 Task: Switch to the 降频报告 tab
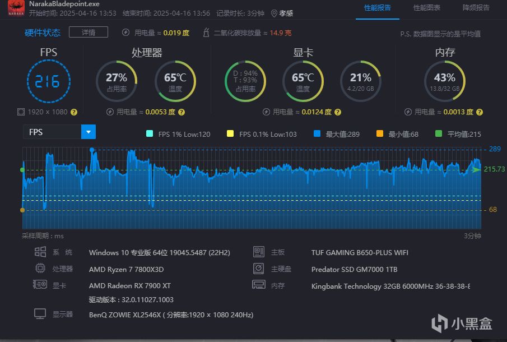(476, 7)
